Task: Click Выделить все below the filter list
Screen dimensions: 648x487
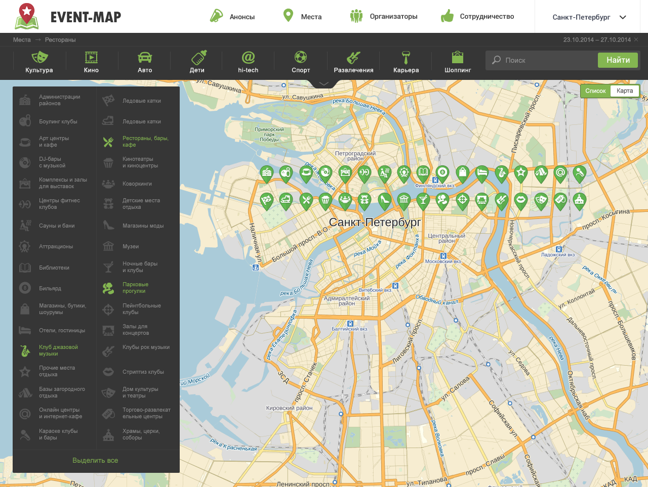Action: (95, 460)
